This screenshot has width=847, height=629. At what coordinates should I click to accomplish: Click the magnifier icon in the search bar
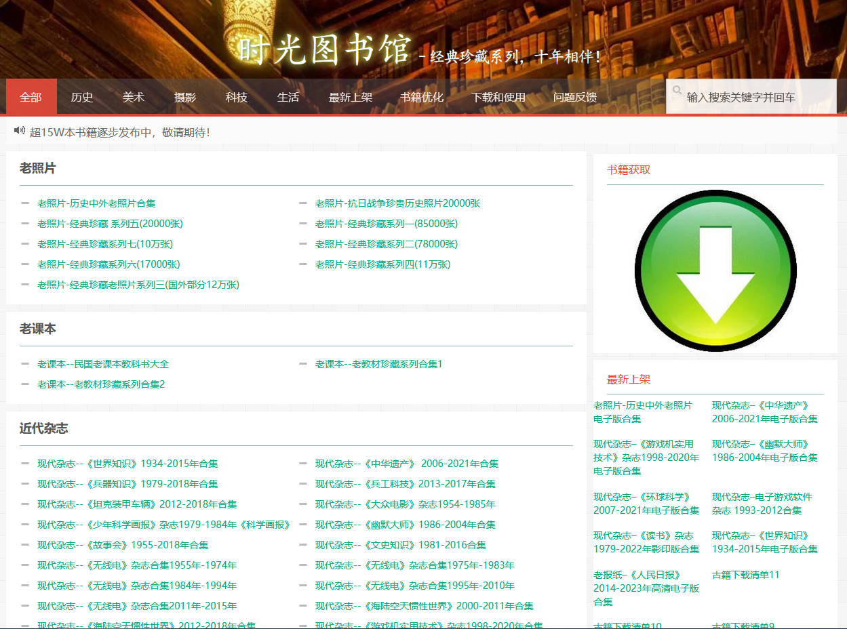(677, 89)
